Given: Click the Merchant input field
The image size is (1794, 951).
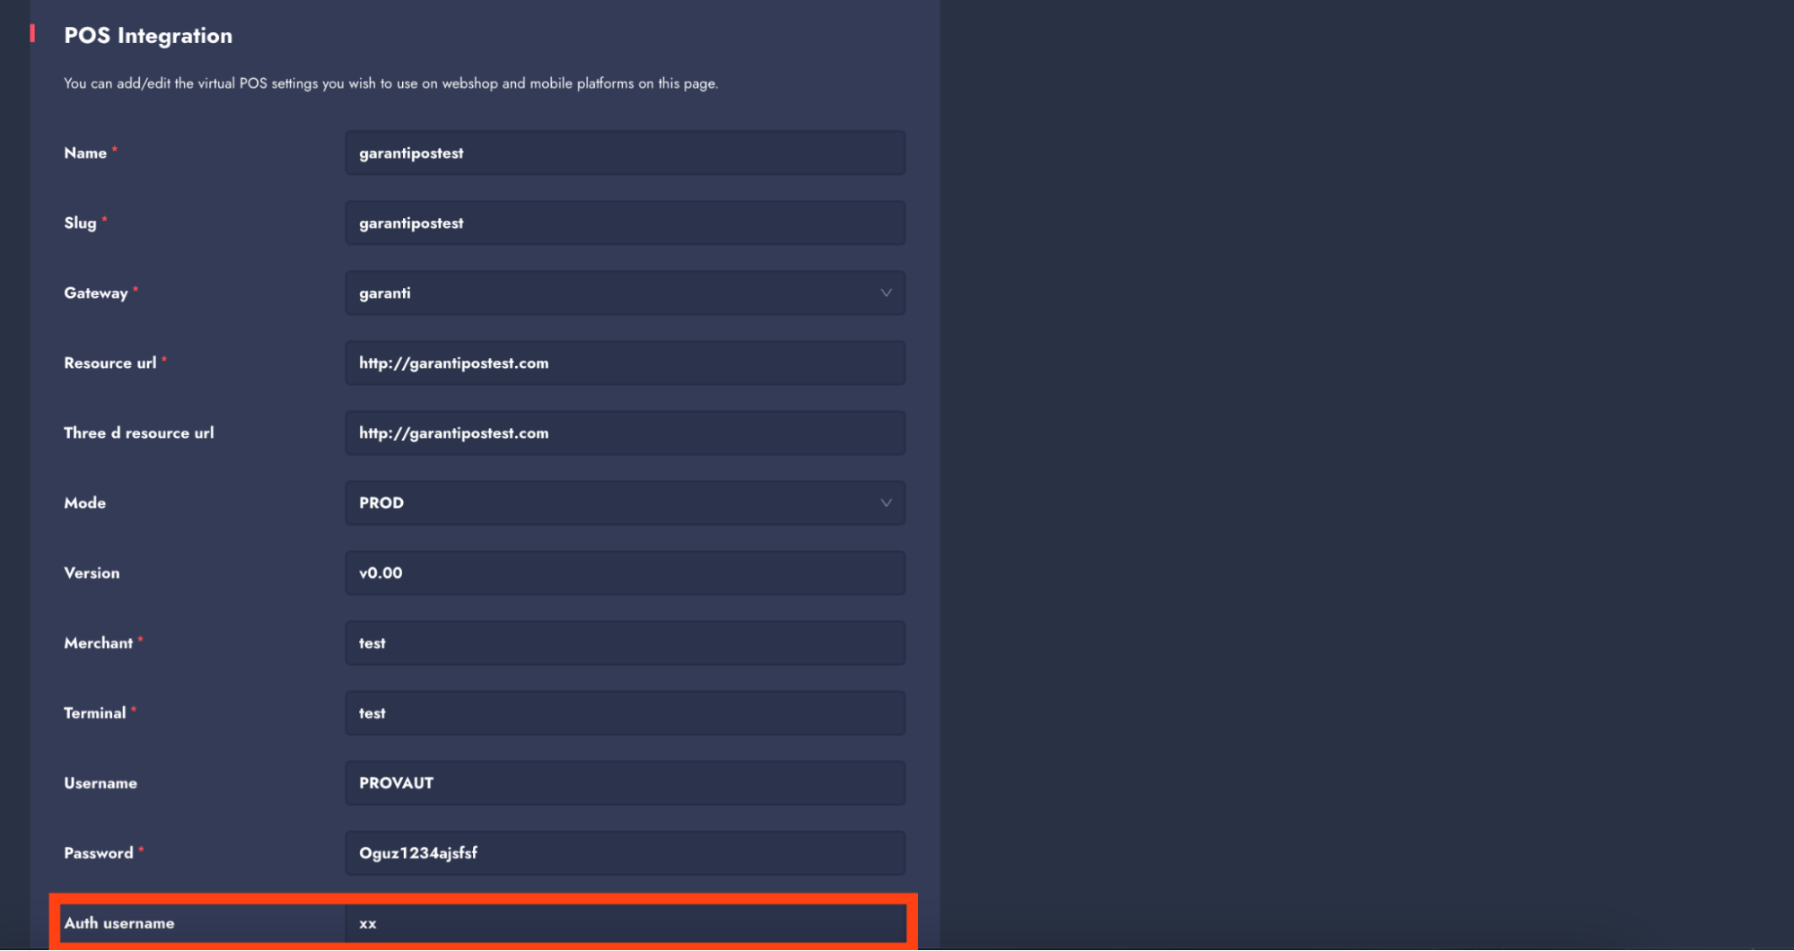Looking at the screenshot, I should click(625, 643).
